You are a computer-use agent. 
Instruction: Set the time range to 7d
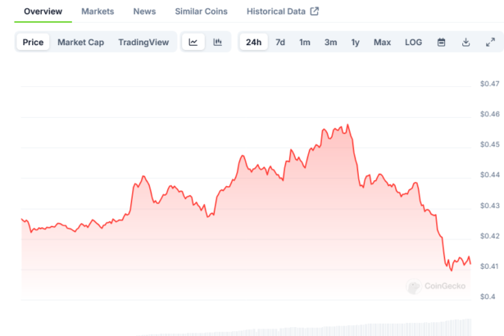280,42
